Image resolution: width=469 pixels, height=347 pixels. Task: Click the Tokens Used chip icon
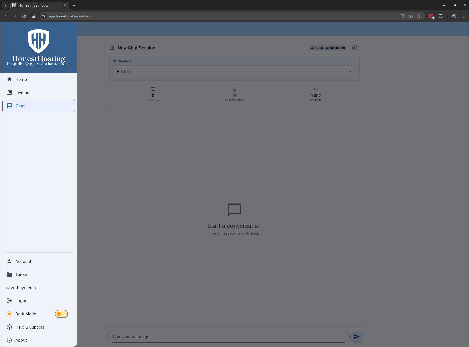pyautogui.click(x=234, y=89)
